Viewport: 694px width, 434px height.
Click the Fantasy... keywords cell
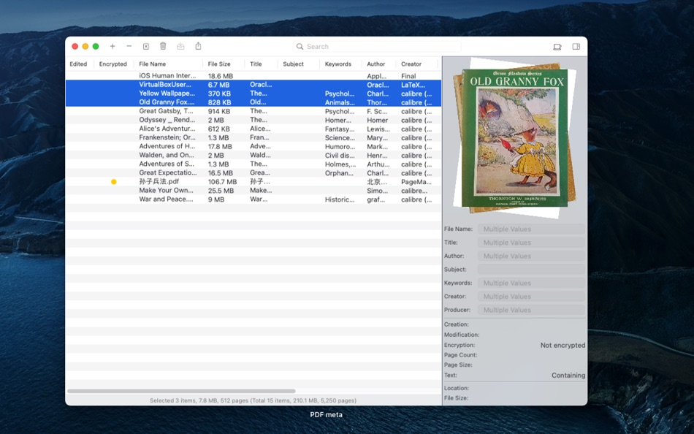(340, 129)
